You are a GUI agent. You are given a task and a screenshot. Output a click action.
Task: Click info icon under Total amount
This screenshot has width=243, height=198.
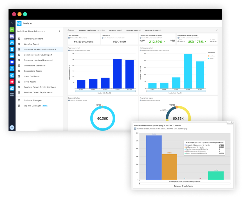[103, 38]
